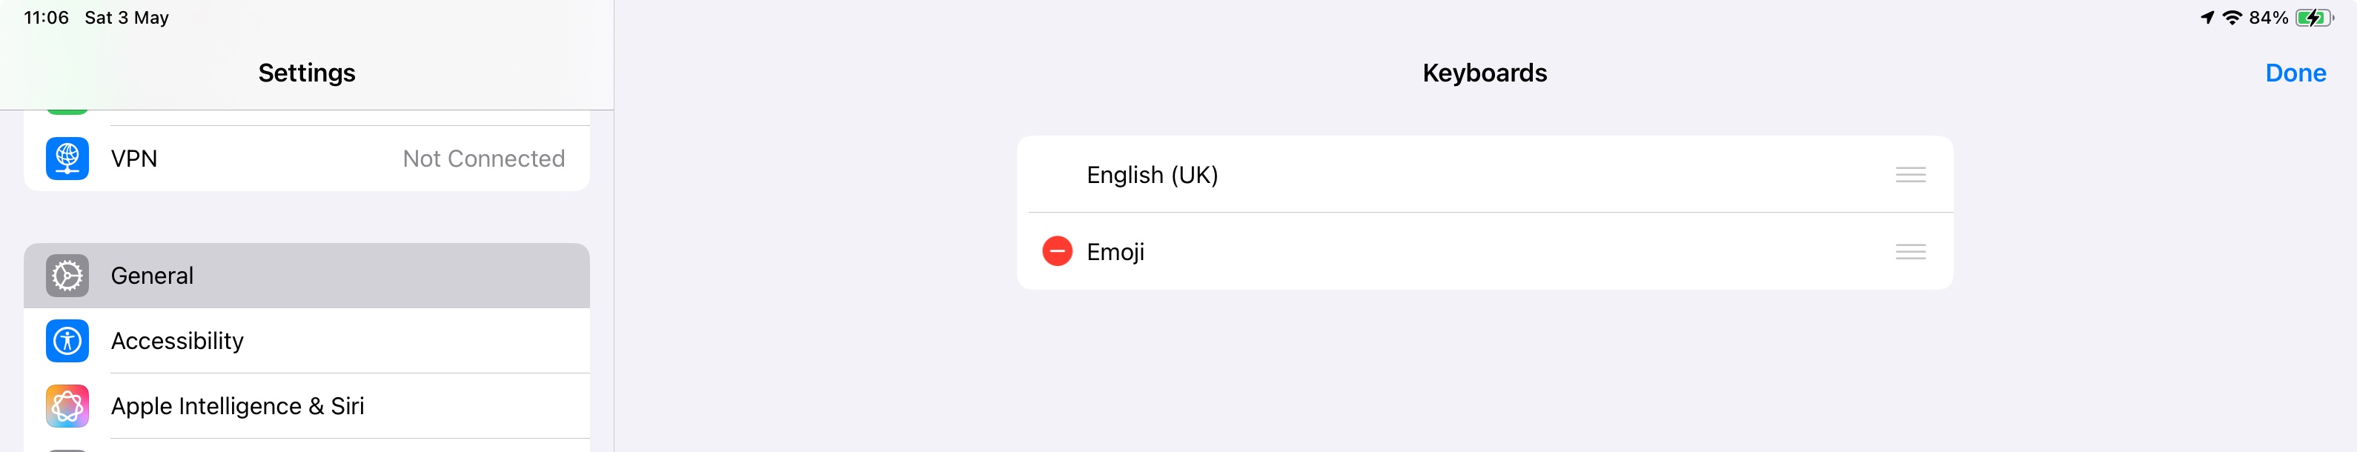The width and height of the screenshot is (2357, 452).
Task: Tap red delete icon beside Emoji
Action: [x=1057, y=250]
